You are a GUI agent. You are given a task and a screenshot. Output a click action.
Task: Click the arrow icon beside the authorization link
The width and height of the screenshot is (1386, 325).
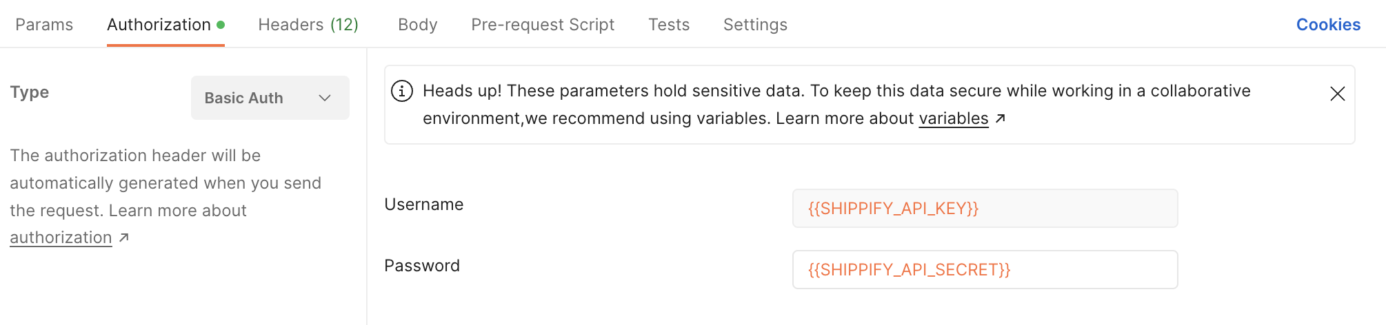[124, 238]
